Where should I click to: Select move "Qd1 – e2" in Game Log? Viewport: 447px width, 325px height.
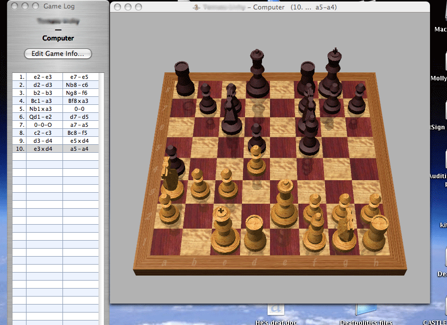(40, 117)
